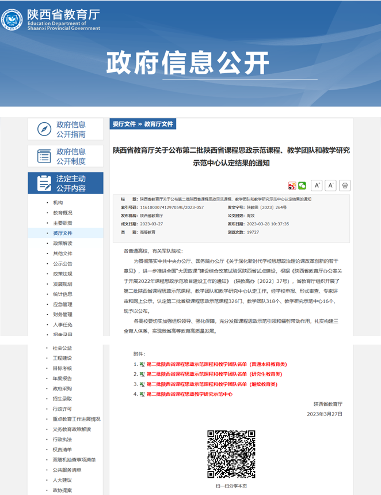Go to 机构 in sidebar menu
The image size is (381, 495).
58,203
